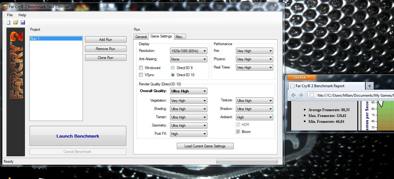Select the Direct3D 9 radio button

173,68
